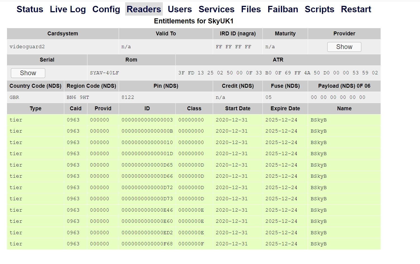Click the tier row with ID ending 0003
Image resolution: width=420 pixels, height=264 pixels.
[x=147, y=120]
